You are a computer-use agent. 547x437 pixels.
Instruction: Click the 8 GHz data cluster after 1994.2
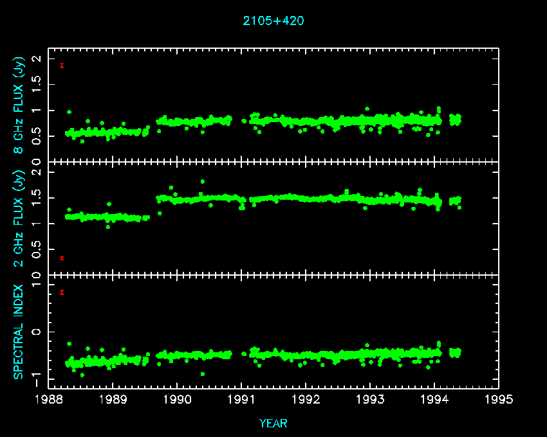click(x=455, y=119)
